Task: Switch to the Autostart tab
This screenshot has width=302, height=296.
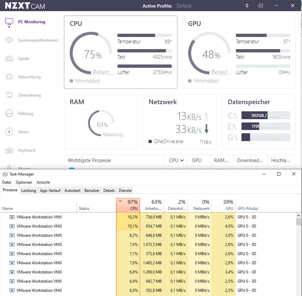Action: (x=72, y=190)
